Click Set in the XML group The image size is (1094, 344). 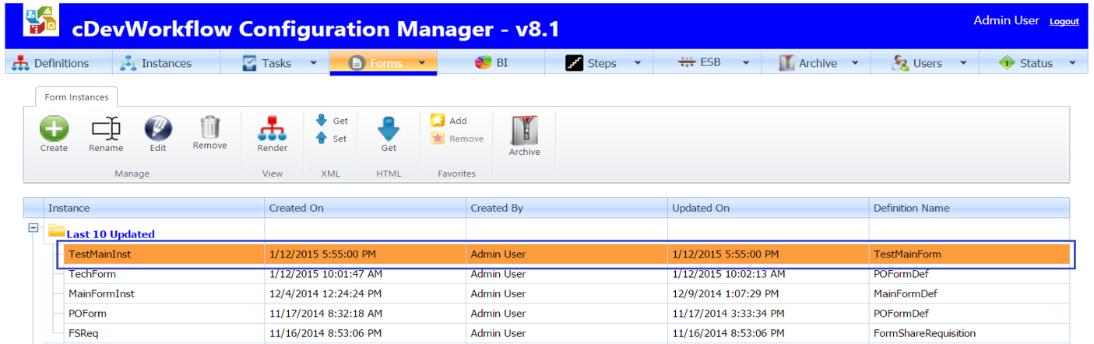332,139
